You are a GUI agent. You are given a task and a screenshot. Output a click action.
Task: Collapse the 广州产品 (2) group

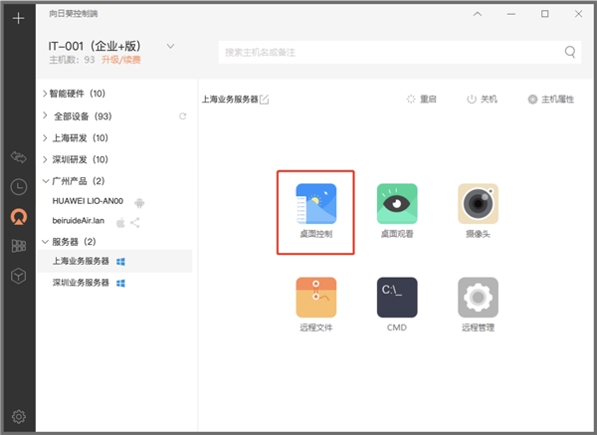click(x=46, y=181)
